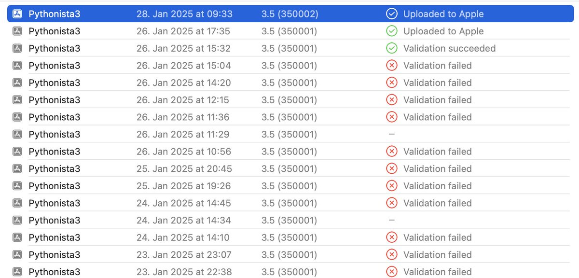Click the archive icon for 23. Jan 23:07
Image resolution: width=579 pixels, height=278 pixels.
(17, 255)
